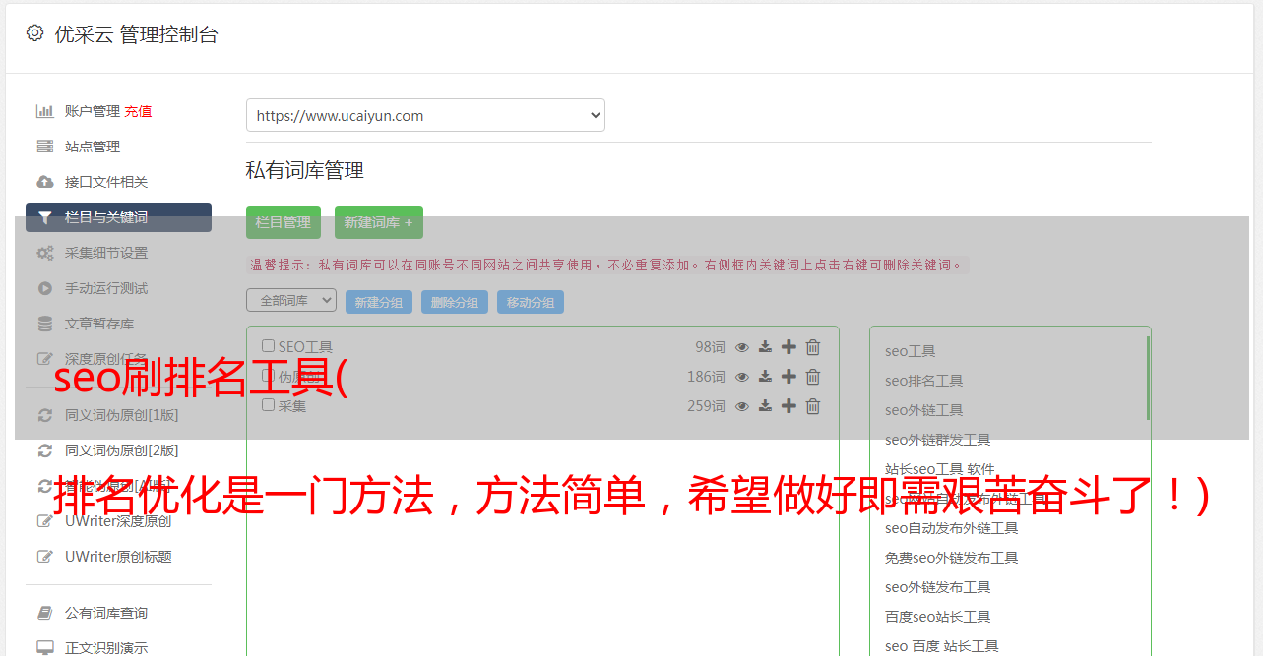Select keyword 免费seo外链发布工具
Viewport: 1263px width, 656px height.
point(952,558)
